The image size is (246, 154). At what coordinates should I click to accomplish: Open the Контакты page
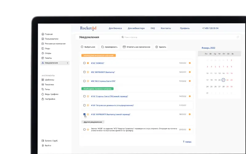pos(166,28)
